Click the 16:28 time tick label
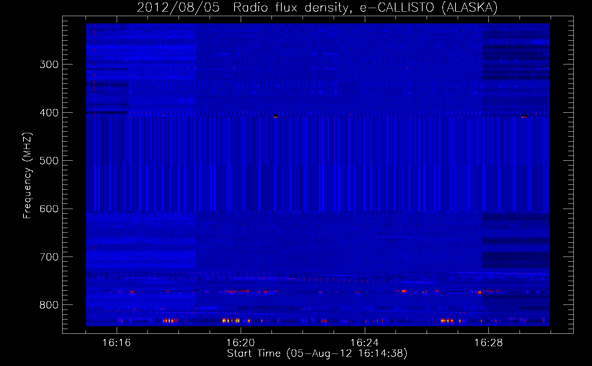 pos(488,343)
